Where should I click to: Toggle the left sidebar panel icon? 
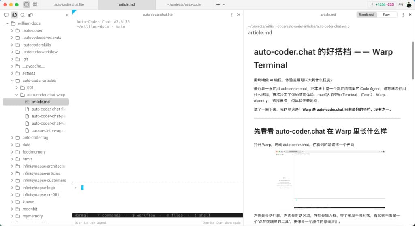tap(26, 4)
